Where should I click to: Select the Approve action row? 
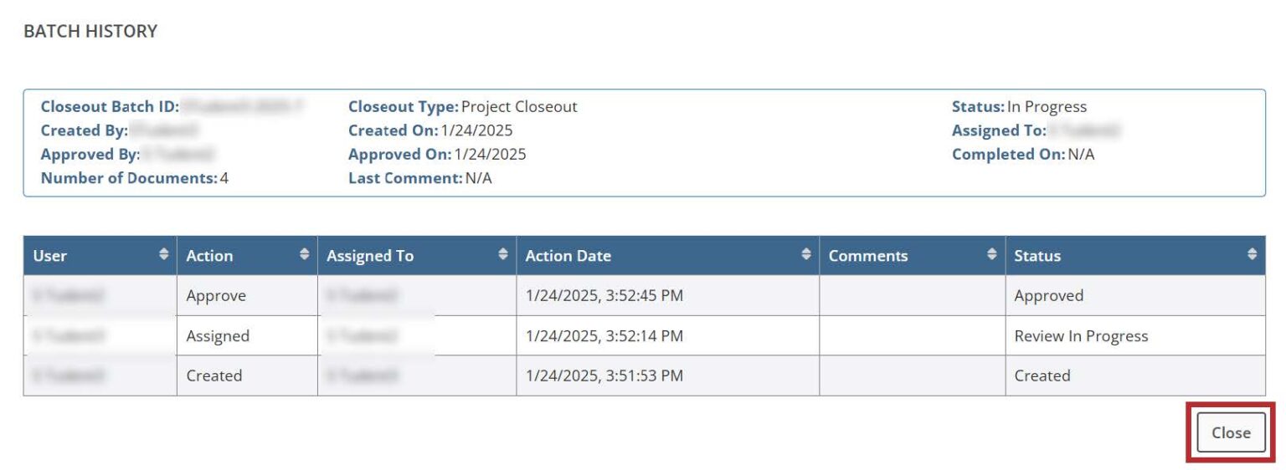pos(216,296)
